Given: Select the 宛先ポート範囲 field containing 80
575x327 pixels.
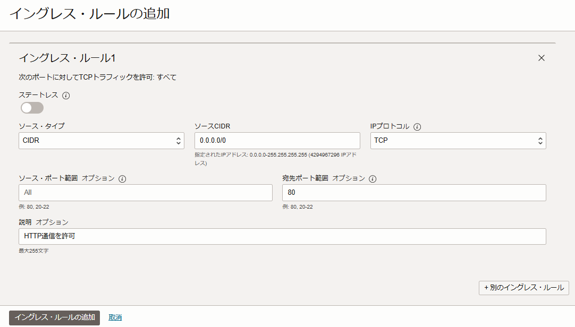Looking at the screenshot, I should point(413,193).
